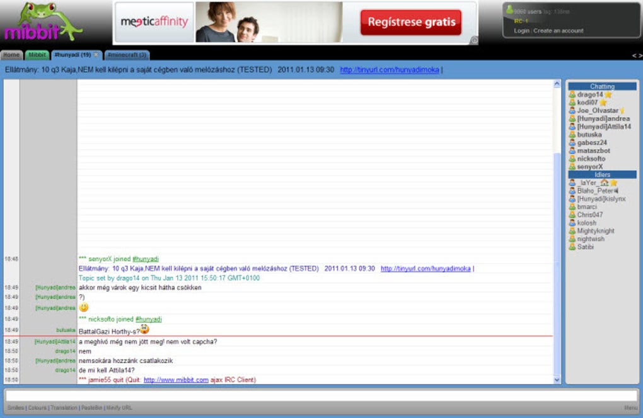
Task: Open the Home tab
Action: pos(10,55)
